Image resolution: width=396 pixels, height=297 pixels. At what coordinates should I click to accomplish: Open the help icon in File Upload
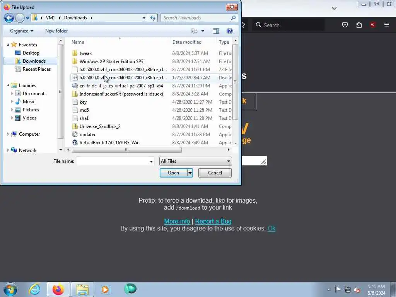[230, 31]
